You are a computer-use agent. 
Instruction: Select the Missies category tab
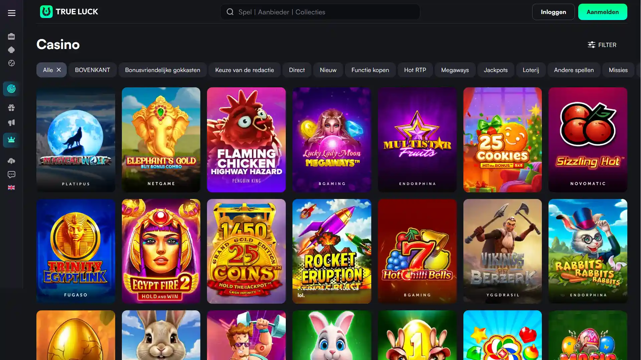pos(618,70)
